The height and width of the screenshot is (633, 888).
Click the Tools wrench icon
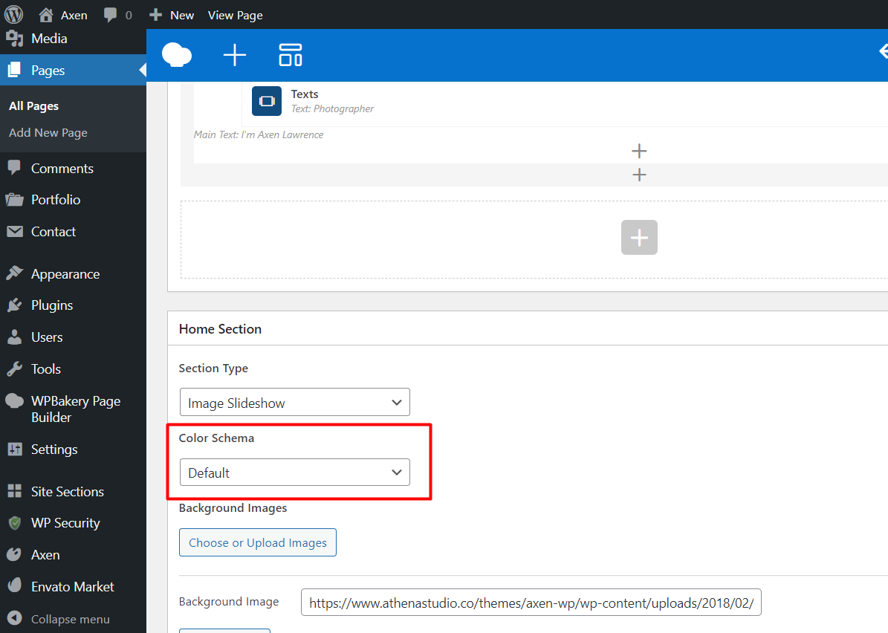point(14,369)
